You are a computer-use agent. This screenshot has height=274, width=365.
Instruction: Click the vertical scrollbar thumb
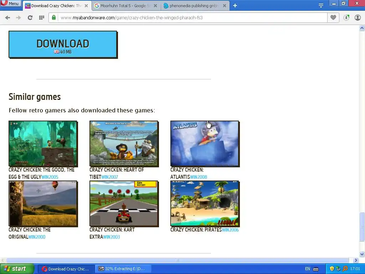[362, 227]
